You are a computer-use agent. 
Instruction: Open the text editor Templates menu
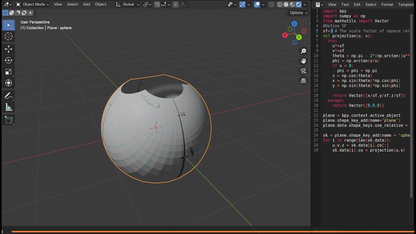[x=406, y=5]
